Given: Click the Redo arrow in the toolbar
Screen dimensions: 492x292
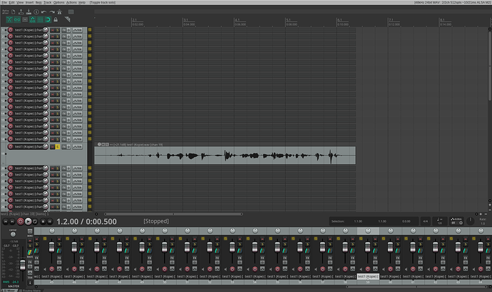Looking at the screenshot, I should (52, 12).
